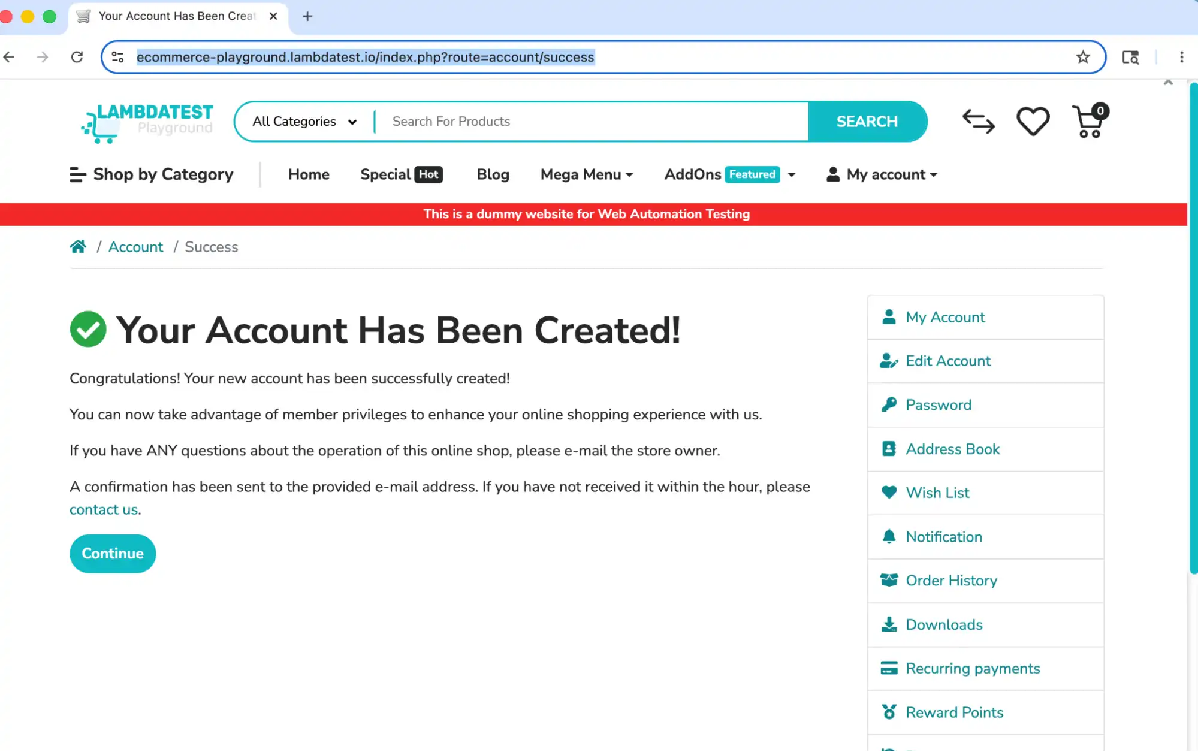
Task: Open Shop by Category menu
Action: (x=152, y=174)
